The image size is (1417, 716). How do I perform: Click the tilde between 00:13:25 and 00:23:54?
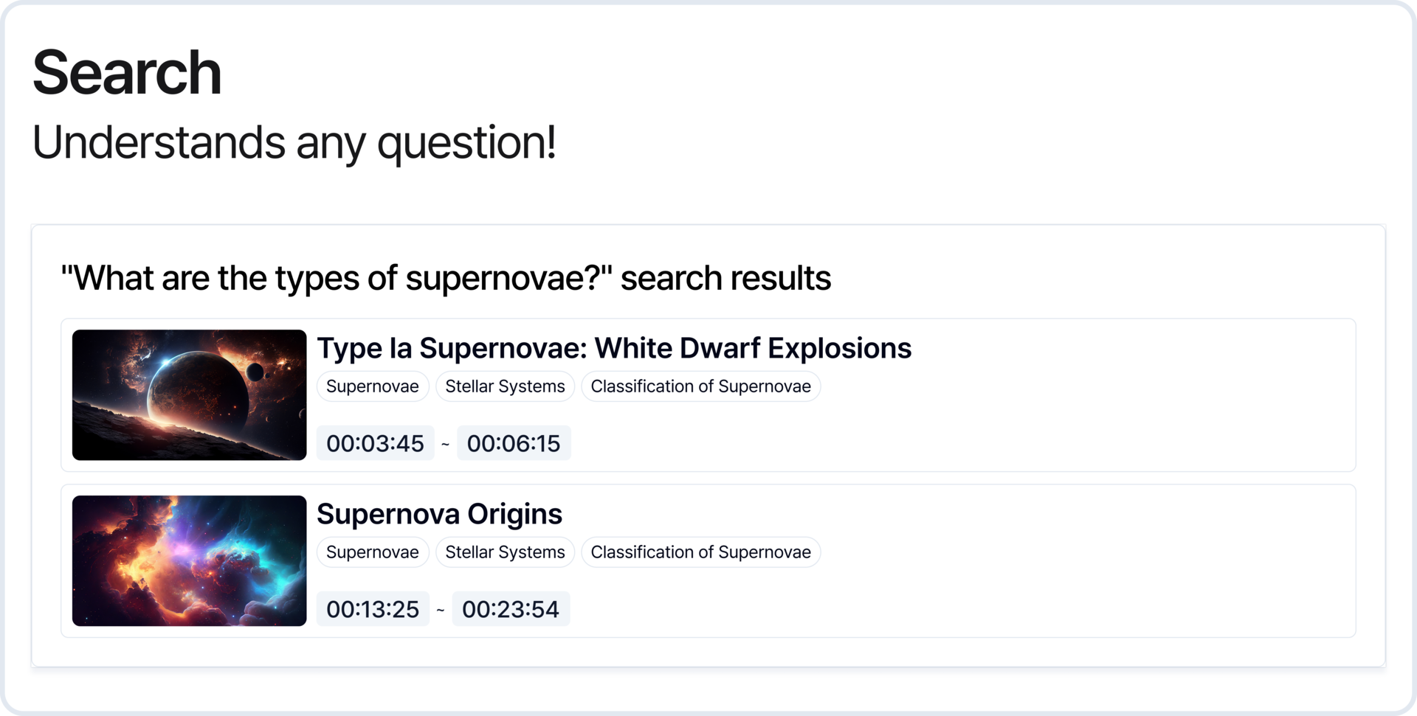click(x=441, y=610)
